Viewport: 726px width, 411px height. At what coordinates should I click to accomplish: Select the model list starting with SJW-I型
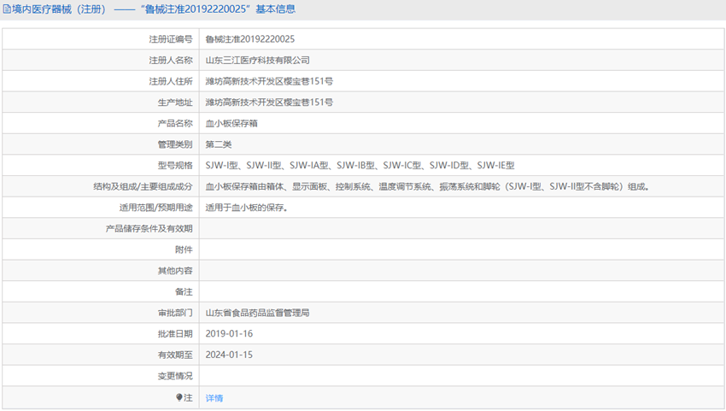[360, 166]
